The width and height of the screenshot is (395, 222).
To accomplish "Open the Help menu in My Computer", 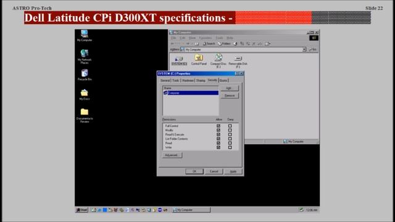I will [230, 38].
